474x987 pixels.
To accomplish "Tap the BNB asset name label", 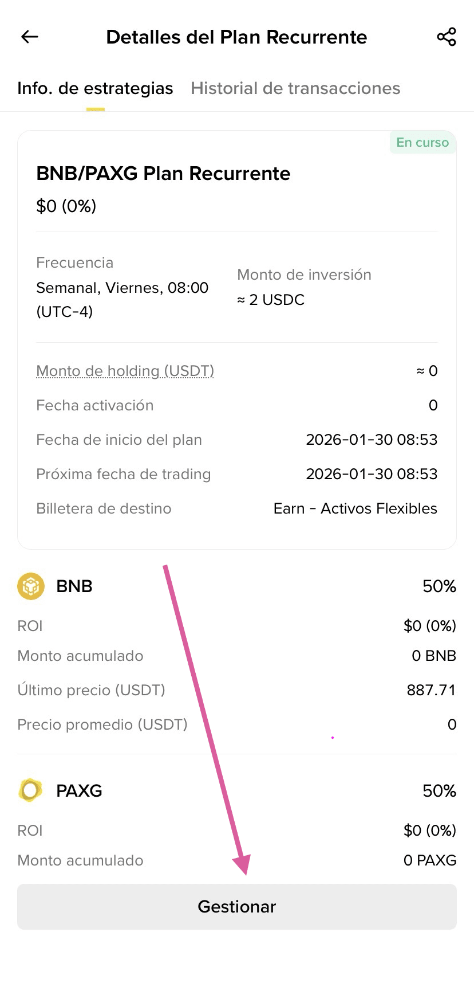I will (x=74, y=586).
